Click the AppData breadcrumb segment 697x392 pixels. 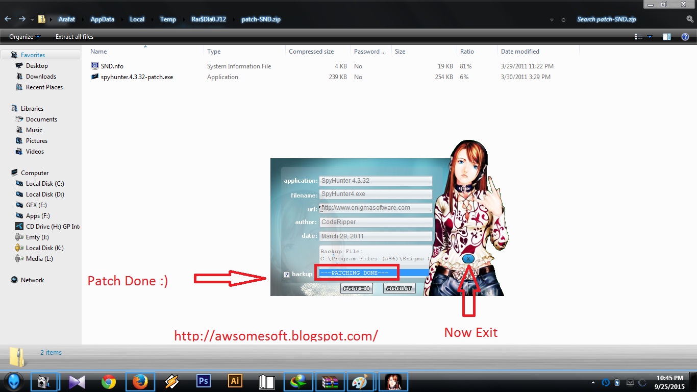103,19
